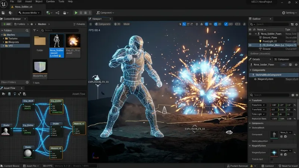This screenshot has width=299, height=168.
Task: Open the Asset menu
Action: [x=28, y=1]
